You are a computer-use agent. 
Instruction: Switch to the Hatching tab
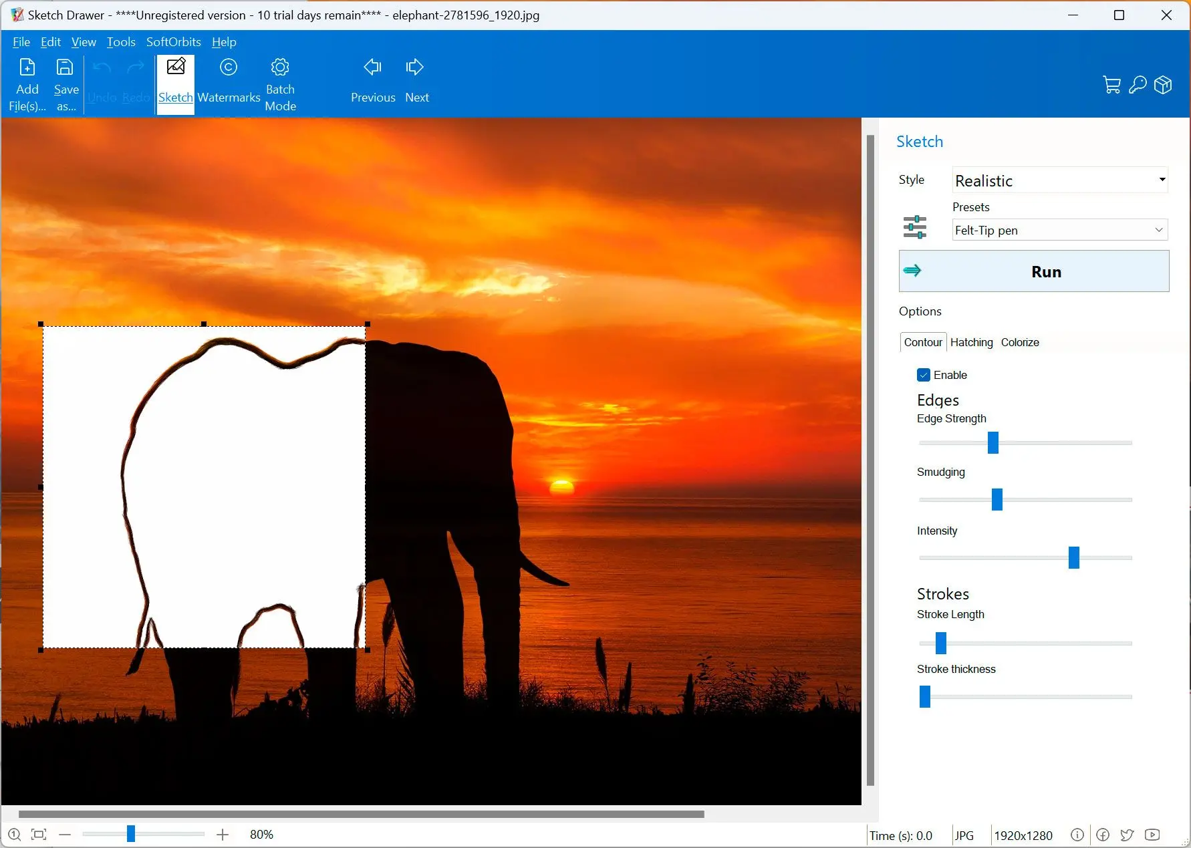[x=971, y=342]
